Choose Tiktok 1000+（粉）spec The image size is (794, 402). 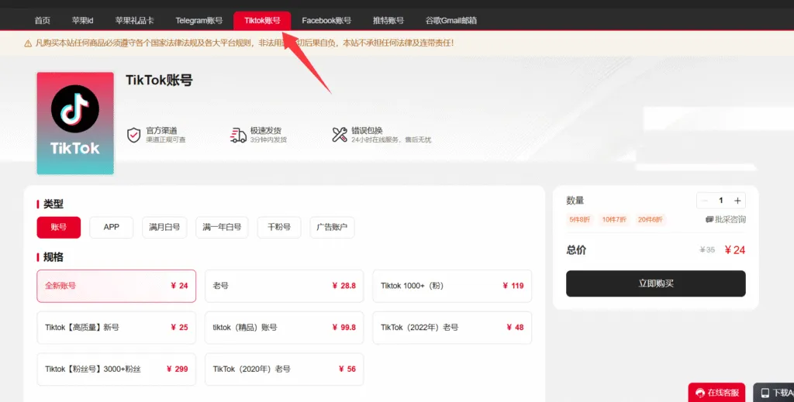click(x=452, y=287)
